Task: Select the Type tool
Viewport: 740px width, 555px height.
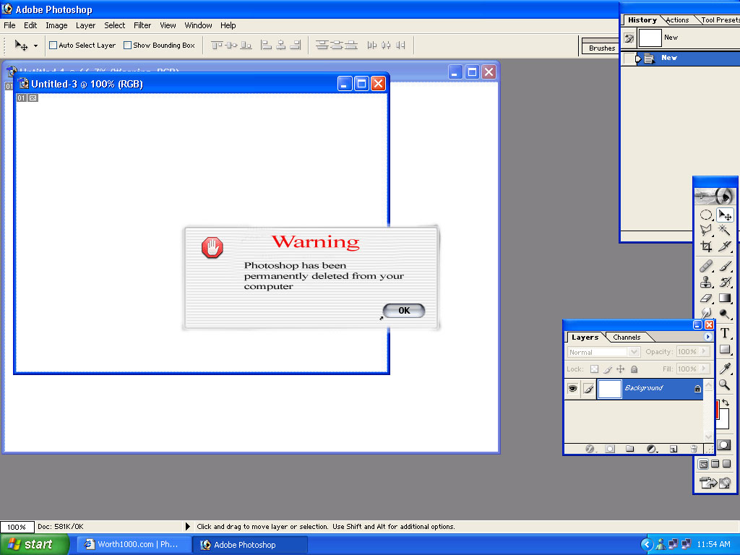Action: tap(725, 333)
